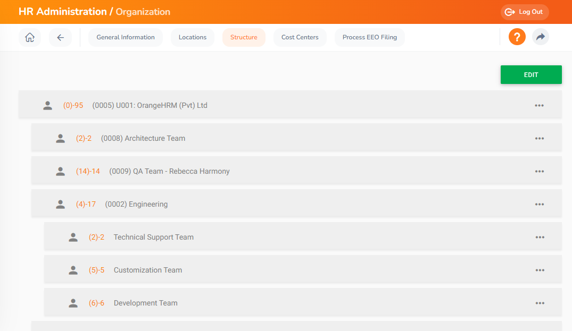Image resolution: width=572 pixels, height=331 pixels.
Task: Select '(0009) QA Team - Rebecca Harmony' unit
Action: [169, 172]
